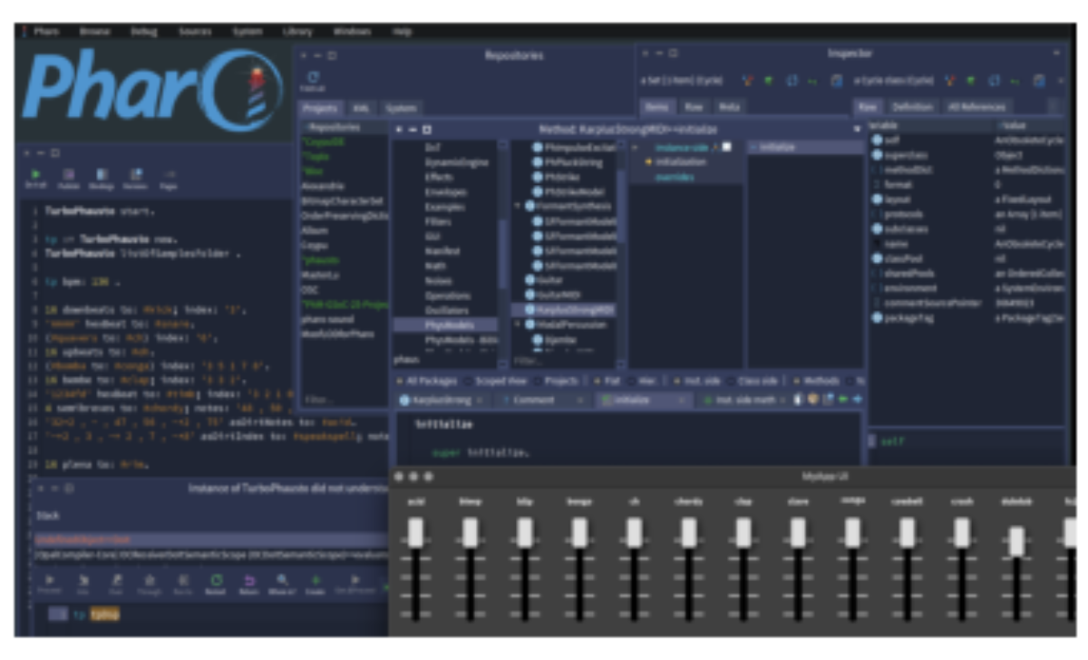This screenshot has height=660, width=1088.
Task: Expand the FormantSynthesis class tree node
Action: [517, 206]
